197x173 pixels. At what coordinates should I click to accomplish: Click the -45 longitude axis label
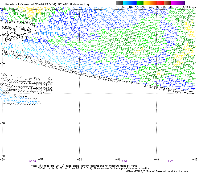pos(195,159)
